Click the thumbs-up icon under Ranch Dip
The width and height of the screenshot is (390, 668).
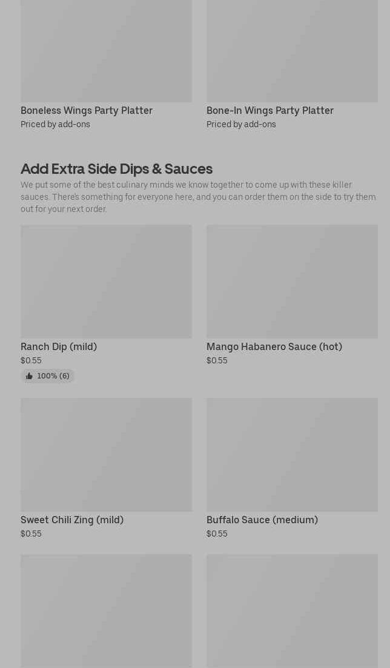[x=29, y=376]
